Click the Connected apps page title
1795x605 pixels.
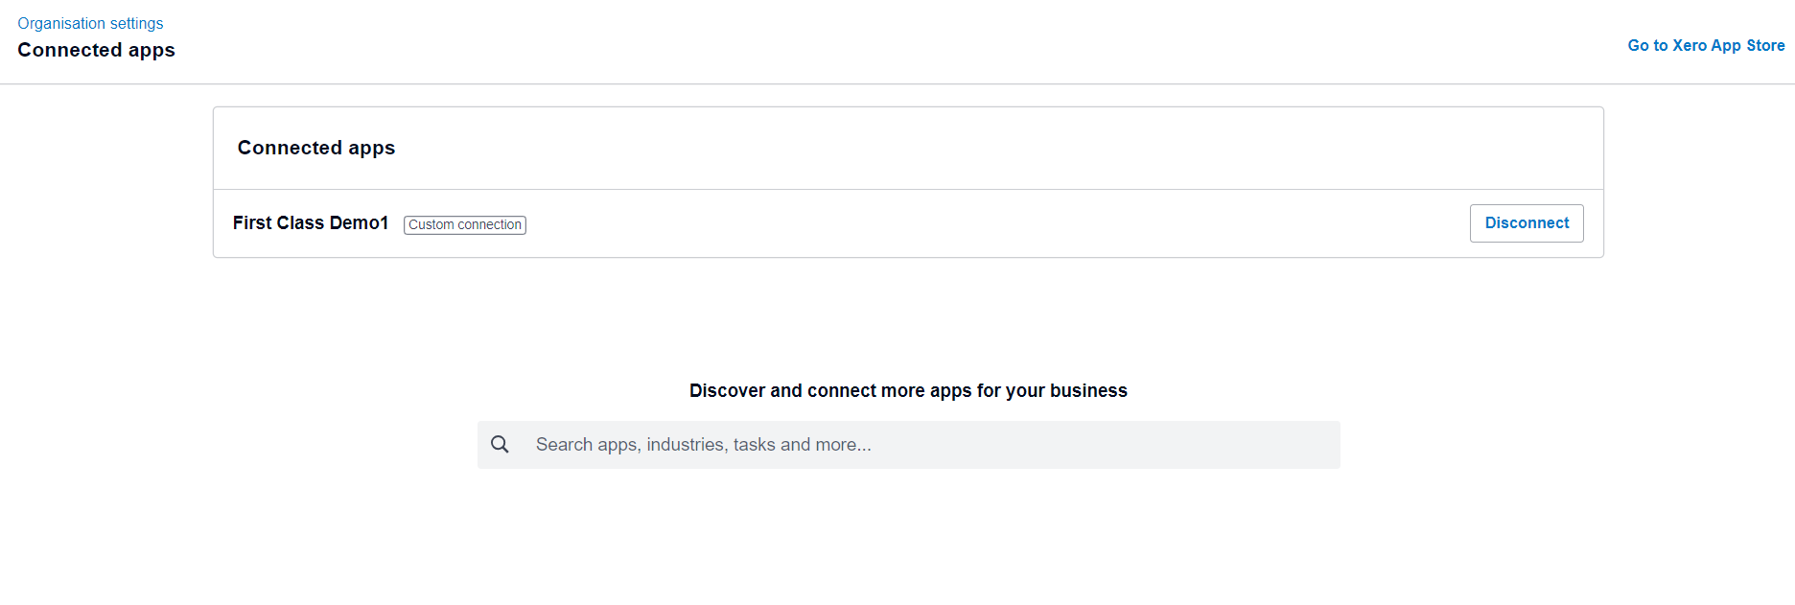coord(96,50)
